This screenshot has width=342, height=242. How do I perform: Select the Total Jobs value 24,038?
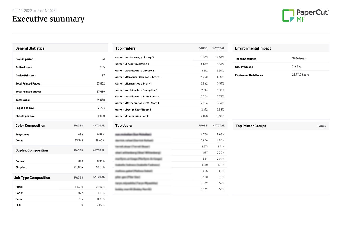coord(101,100)
